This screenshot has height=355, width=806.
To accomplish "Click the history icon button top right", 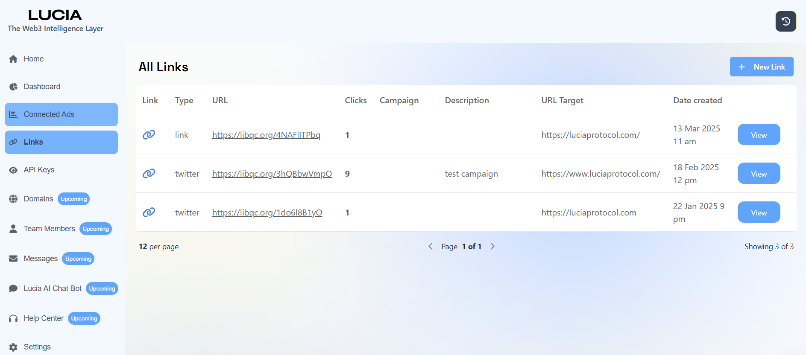I will coord(785,21).
